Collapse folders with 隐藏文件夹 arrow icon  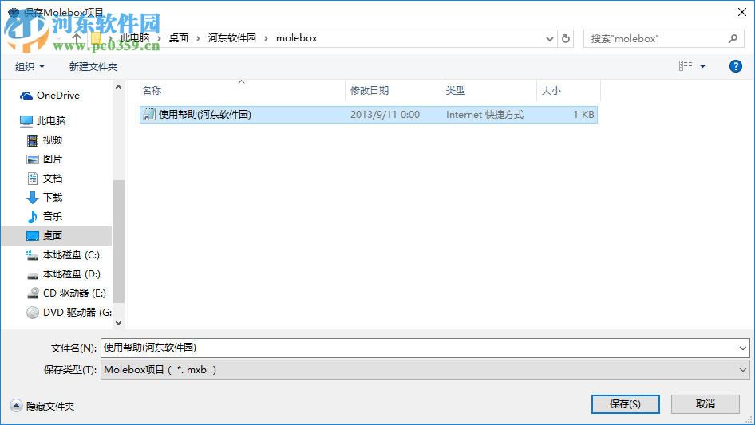pos(16,406)
